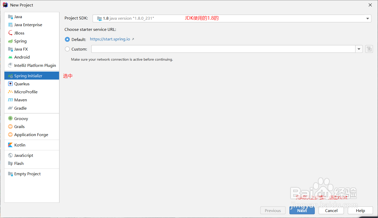
Task: Click the Gradle elephant icon
Action: [x=10, y=108]
